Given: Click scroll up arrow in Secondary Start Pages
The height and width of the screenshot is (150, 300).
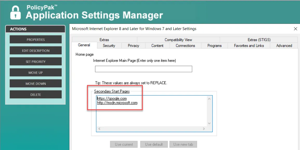Looking at the screenshot, I should [209, 99].
